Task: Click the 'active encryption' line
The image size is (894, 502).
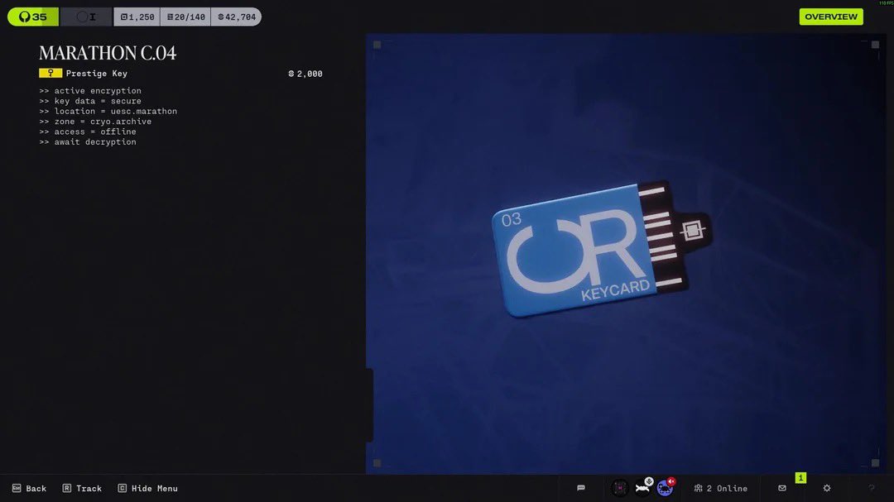Action: coord(90,91)
